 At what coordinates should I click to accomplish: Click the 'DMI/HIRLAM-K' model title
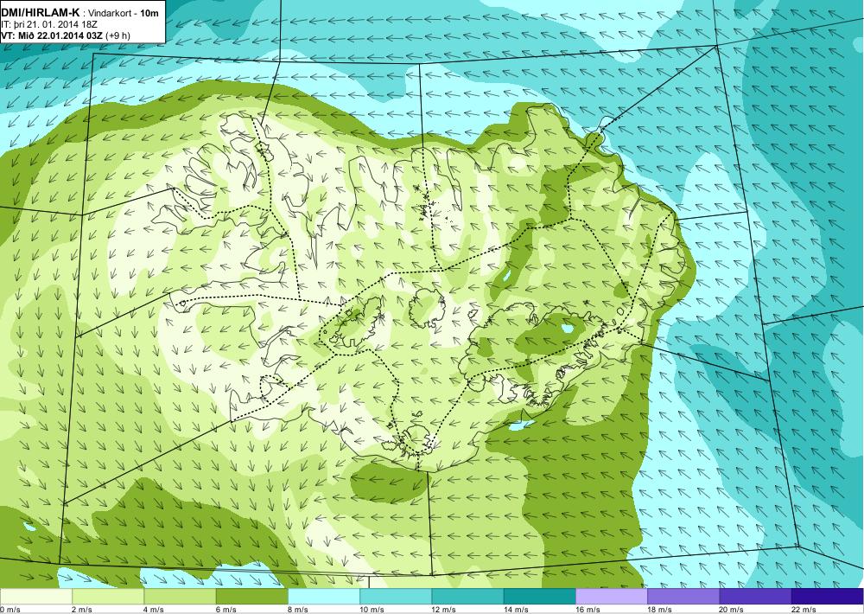pyautogui.click(x=41, y=13)
